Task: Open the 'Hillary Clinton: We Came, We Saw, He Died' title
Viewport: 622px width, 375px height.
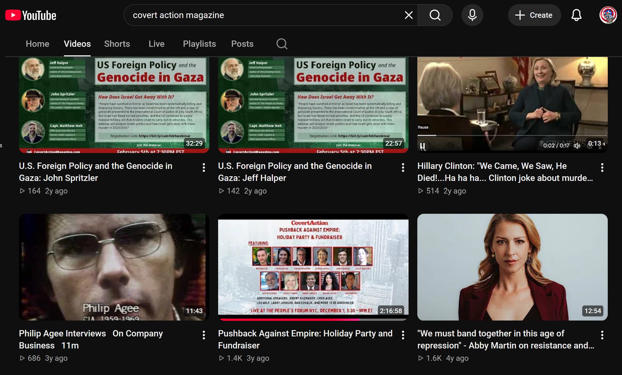Action: 505,172
